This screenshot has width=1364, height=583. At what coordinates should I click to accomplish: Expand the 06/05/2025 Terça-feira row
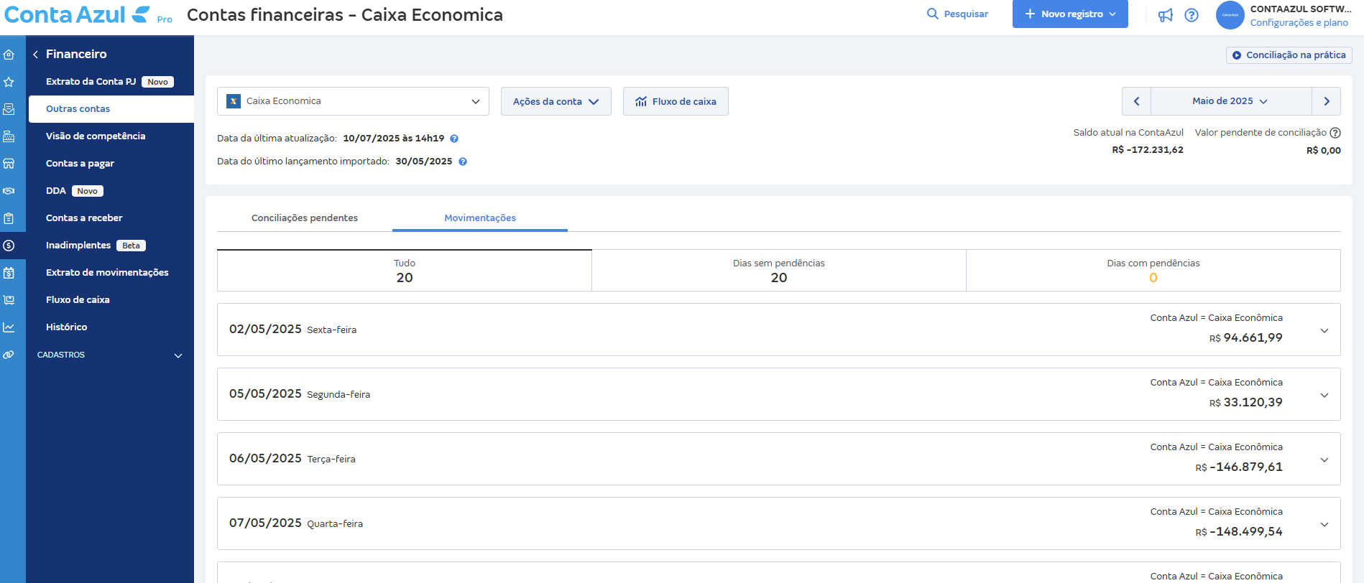pyautogui.click(x=779, y=459)
